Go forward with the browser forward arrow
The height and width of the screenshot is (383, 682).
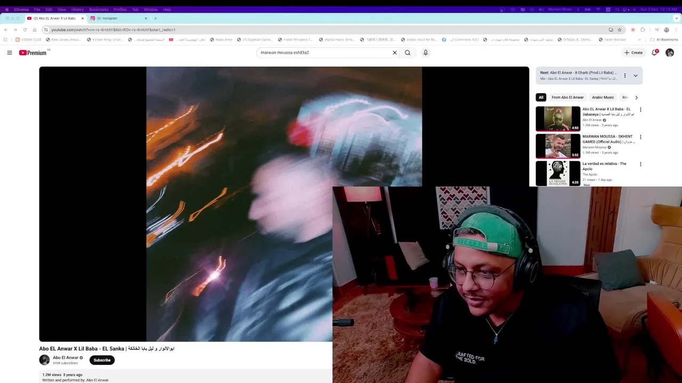pos(15,30)
